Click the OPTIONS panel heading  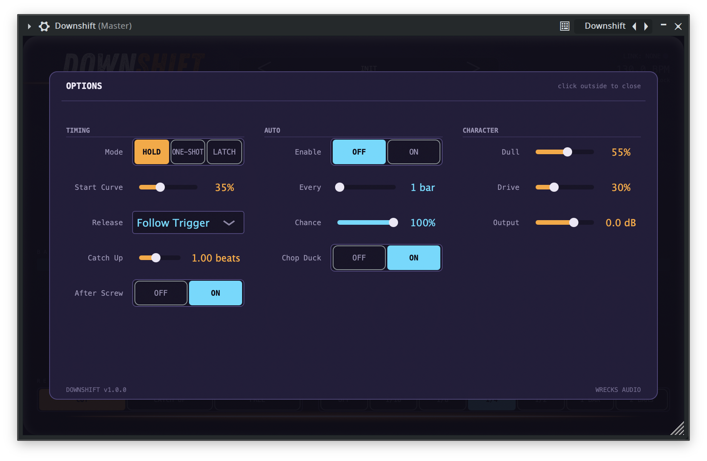pyautogui.click(x=84, y=86)
